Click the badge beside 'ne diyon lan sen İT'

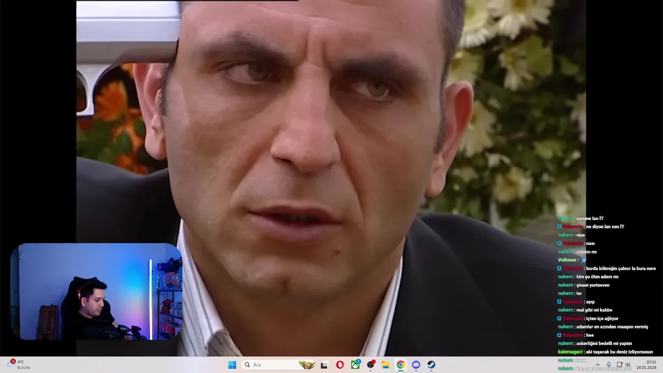tap(559, 227)
